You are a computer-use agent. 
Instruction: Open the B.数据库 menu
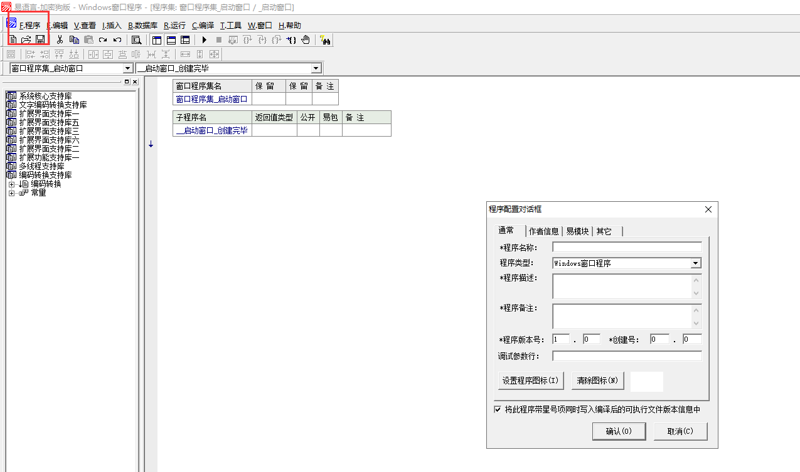coord(142,26)
